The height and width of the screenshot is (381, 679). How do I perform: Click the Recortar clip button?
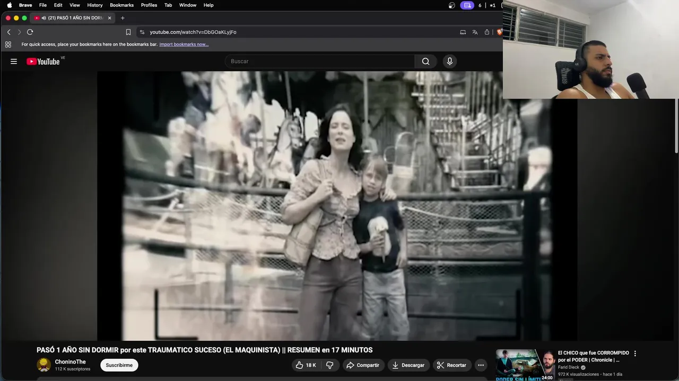[451, 365]
